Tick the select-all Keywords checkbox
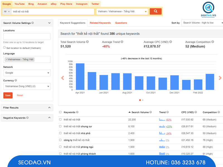The height and width of the screenshot is (167, 223). coord(60,112)
